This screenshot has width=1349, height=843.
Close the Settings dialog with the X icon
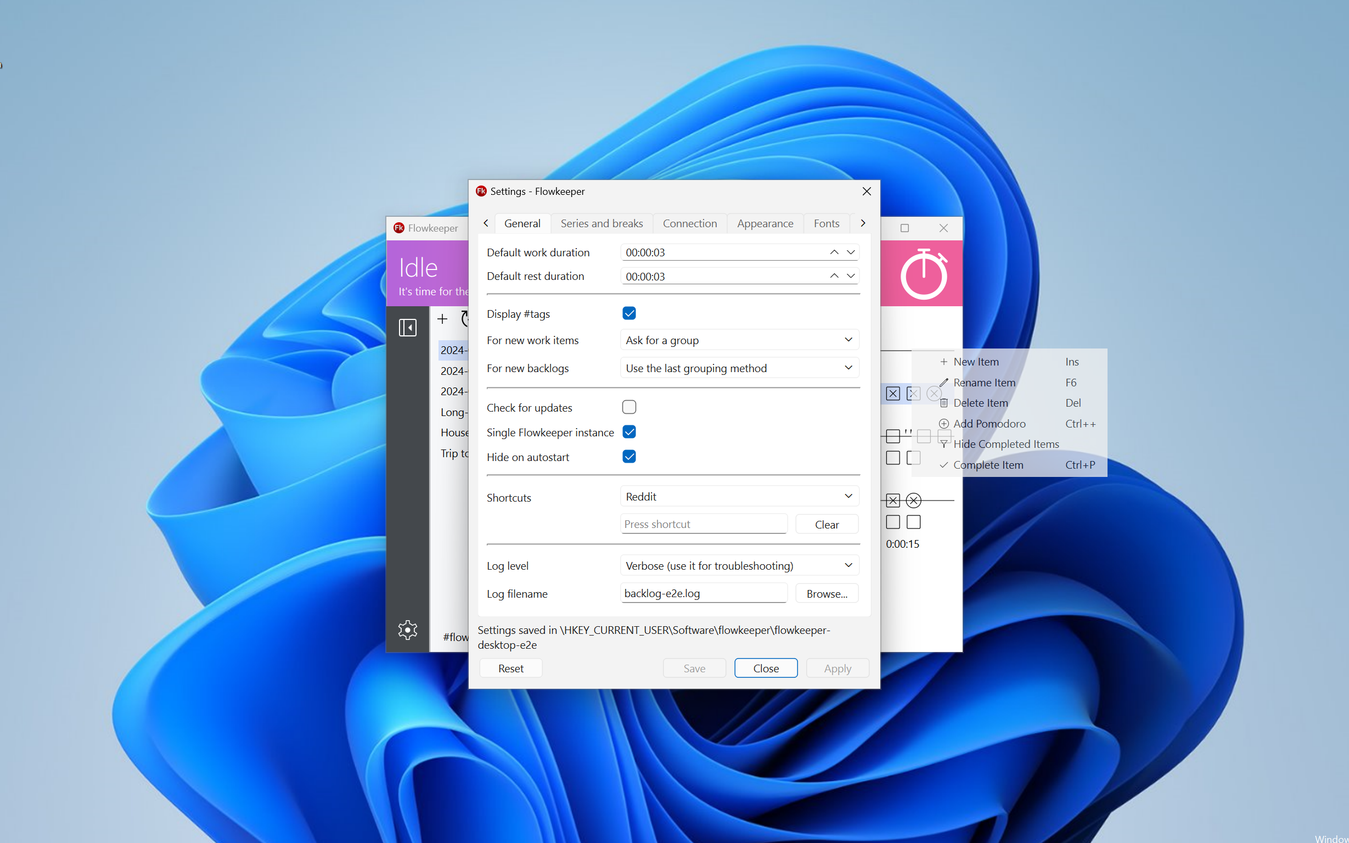click(866, 191)
